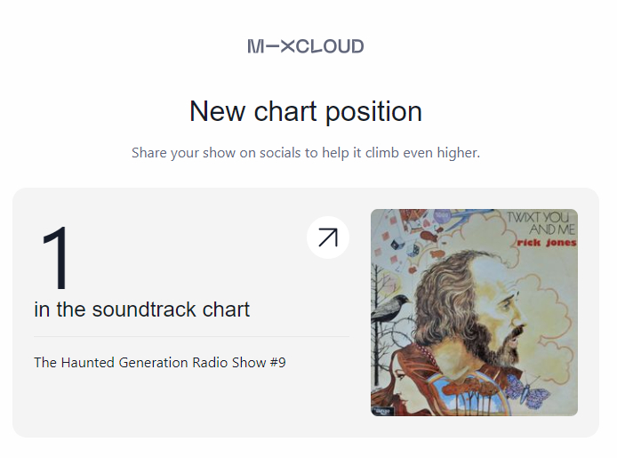Click the Twixt You And Me album cover

point(474,312)
